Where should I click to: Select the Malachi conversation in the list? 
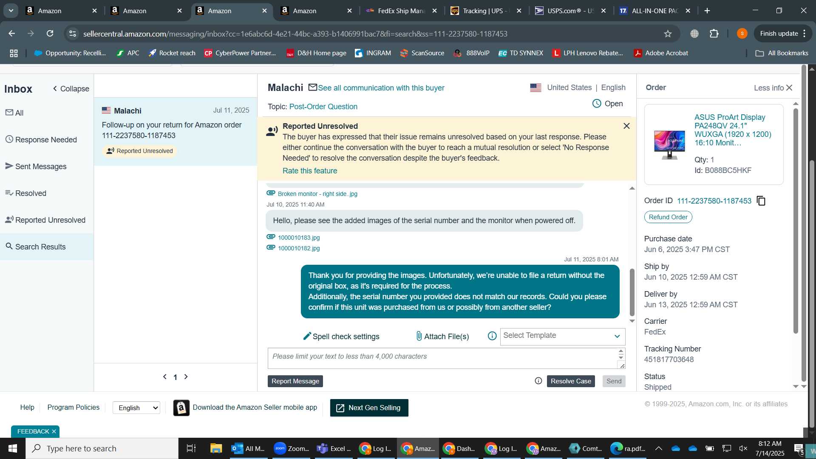pyautogui.click(x=176, y=131)
